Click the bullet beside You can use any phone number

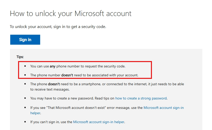pyautogui.click(x=25, y=66)
